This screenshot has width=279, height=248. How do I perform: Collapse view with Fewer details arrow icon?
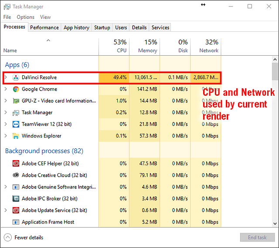pyautogui.click(x=8, y=238)
